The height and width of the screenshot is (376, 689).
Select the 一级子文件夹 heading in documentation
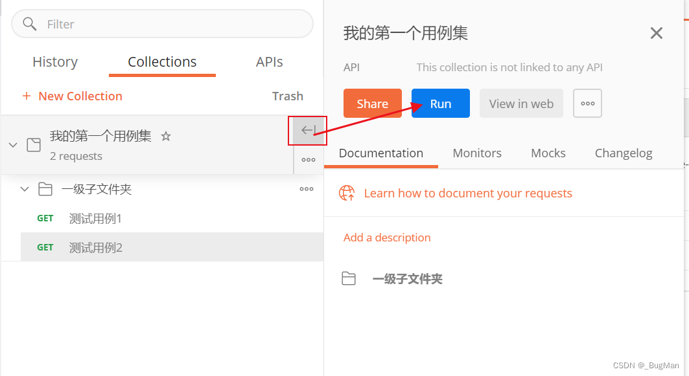[407, 279]
